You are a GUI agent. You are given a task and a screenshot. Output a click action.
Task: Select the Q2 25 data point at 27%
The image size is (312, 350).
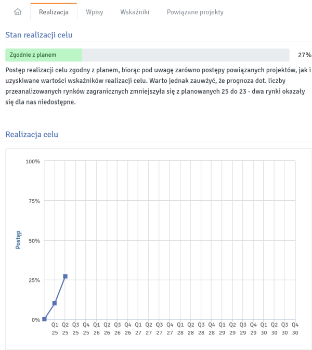[65, 276]
